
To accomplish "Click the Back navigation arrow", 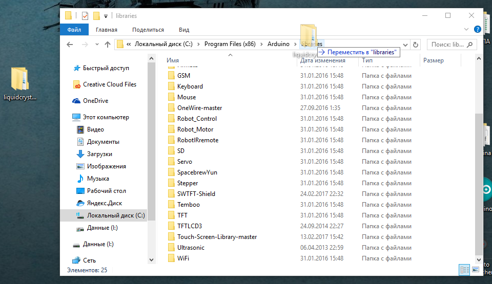I will click(70, 45).
